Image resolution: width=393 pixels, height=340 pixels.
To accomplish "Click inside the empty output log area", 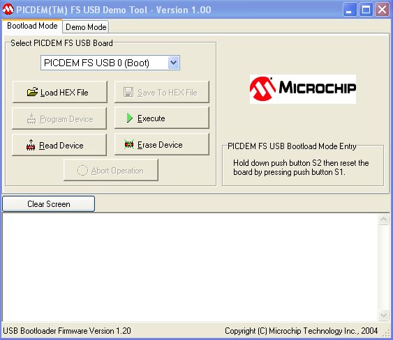I will click(191, 268).
